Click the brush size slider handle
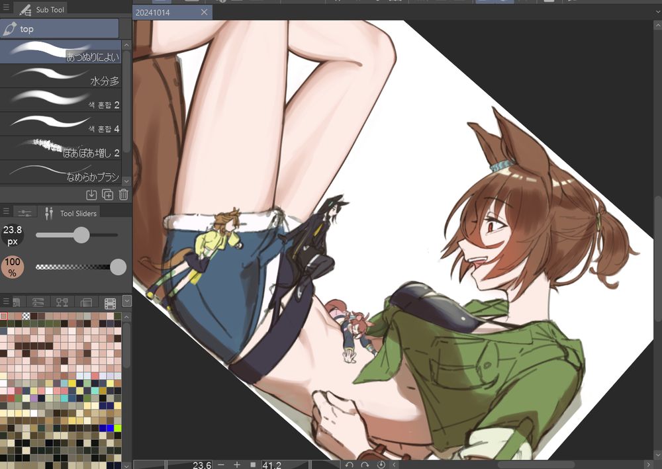Screen dimensions: 662x469 pos(81,235)
